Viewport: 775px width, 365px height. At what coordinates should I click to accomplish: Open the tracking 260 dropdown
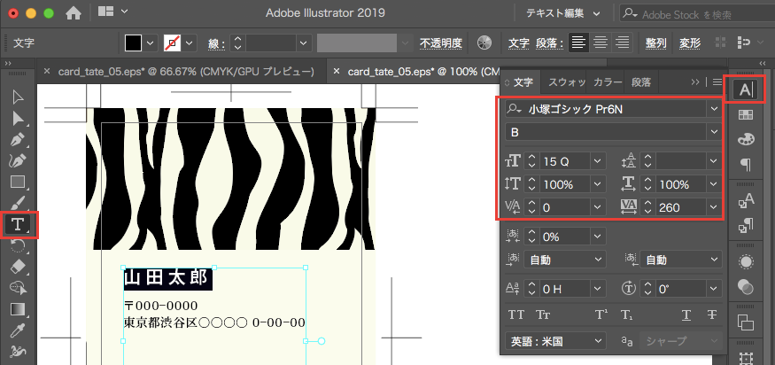pyautogui.click(x=714, y=207)
